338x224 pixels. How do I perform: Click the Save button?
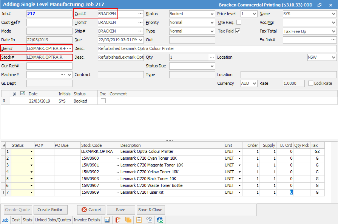point(121,210)
